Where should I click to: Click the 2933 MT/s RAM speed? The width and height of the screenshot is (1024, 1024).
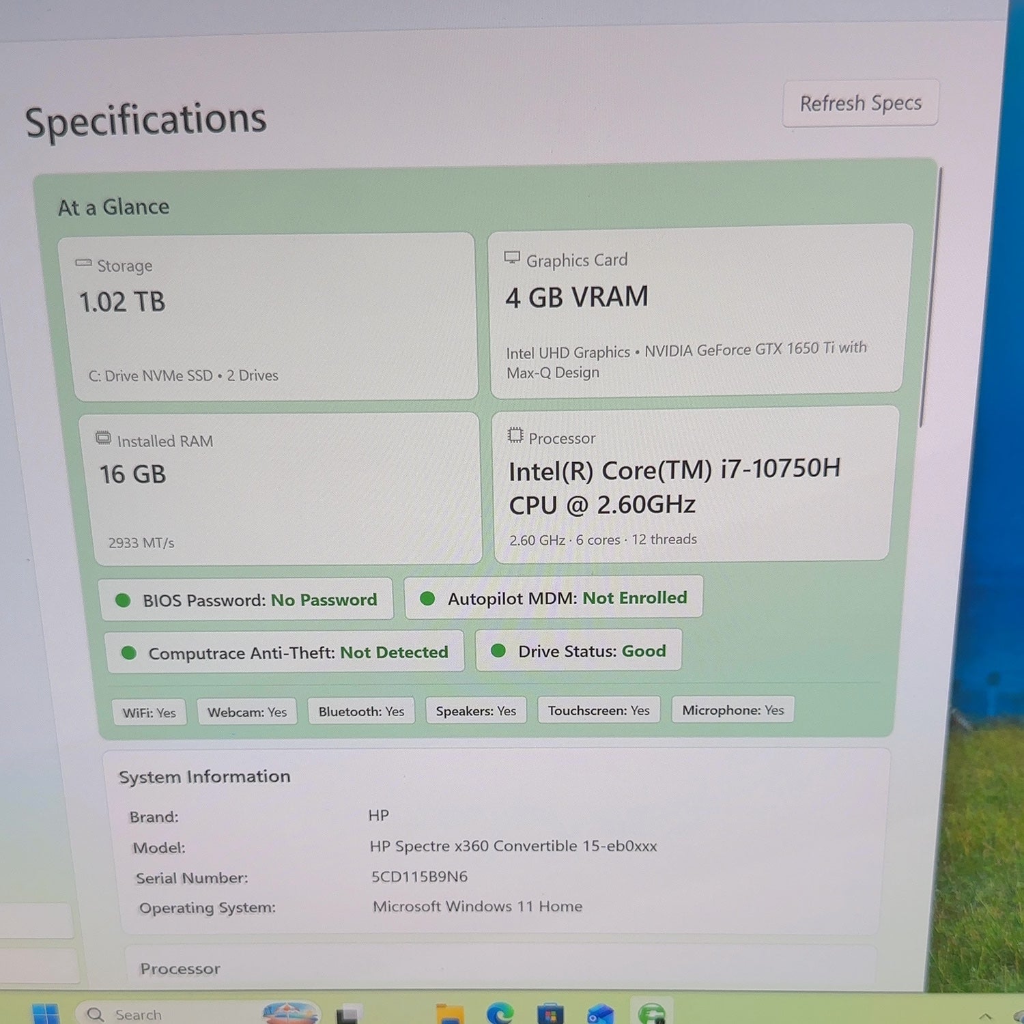141,543
